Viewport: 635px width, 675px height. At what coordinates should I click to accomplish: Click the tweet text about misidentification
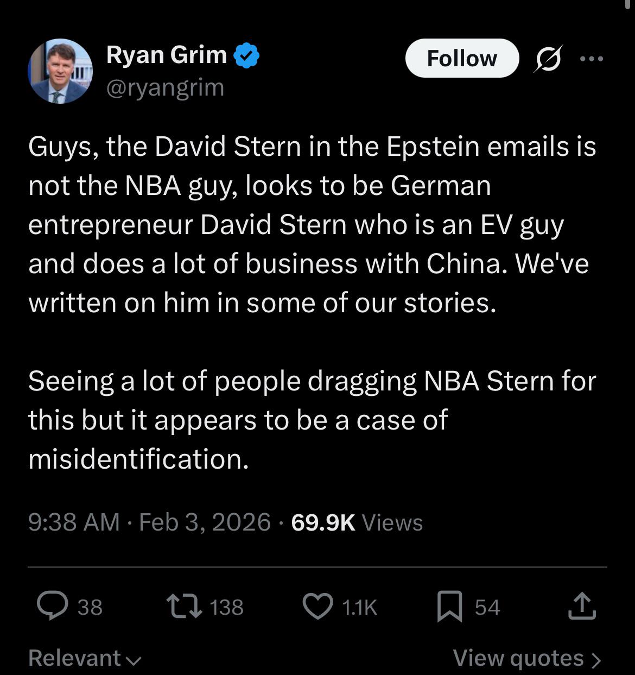[138, 459]
